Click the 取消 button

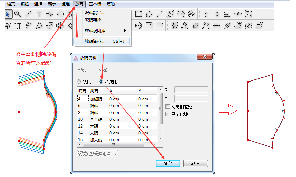point(196,163)
